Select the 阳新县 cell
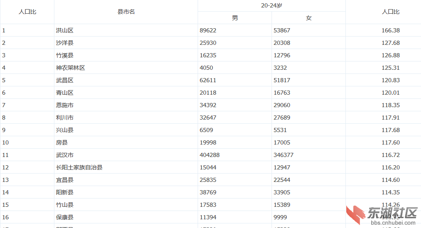 click(x=126, y=192)
